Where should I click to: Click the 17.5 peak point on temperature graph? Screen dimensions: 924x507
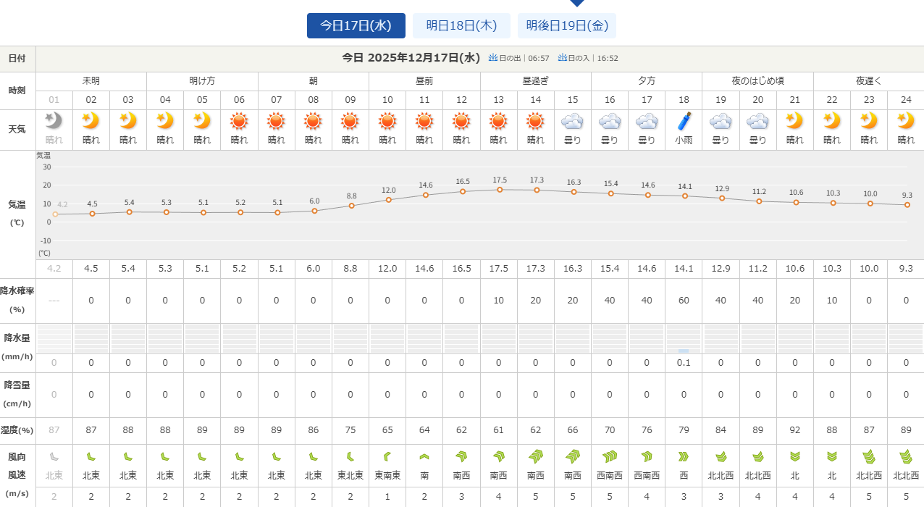(499, 190)
